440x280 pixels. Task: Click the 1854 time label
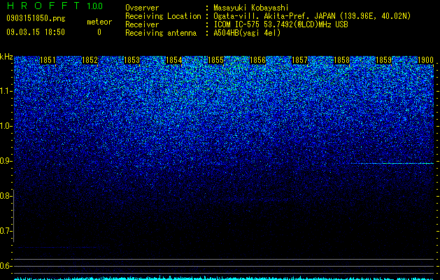click(x=174, y=60)
